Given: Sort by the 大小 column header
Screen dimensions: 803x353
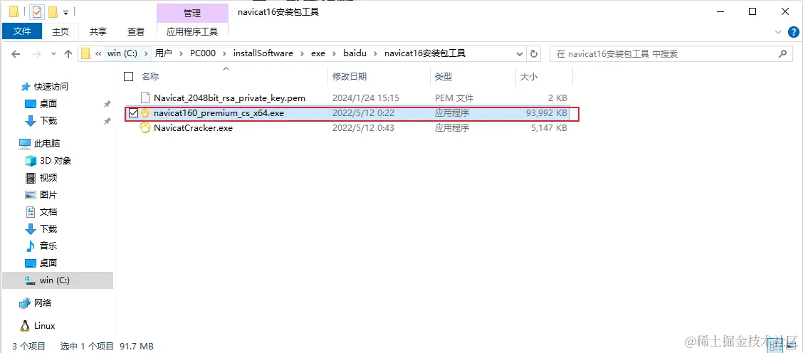Looking at the screenshot, I should point(528,77).
